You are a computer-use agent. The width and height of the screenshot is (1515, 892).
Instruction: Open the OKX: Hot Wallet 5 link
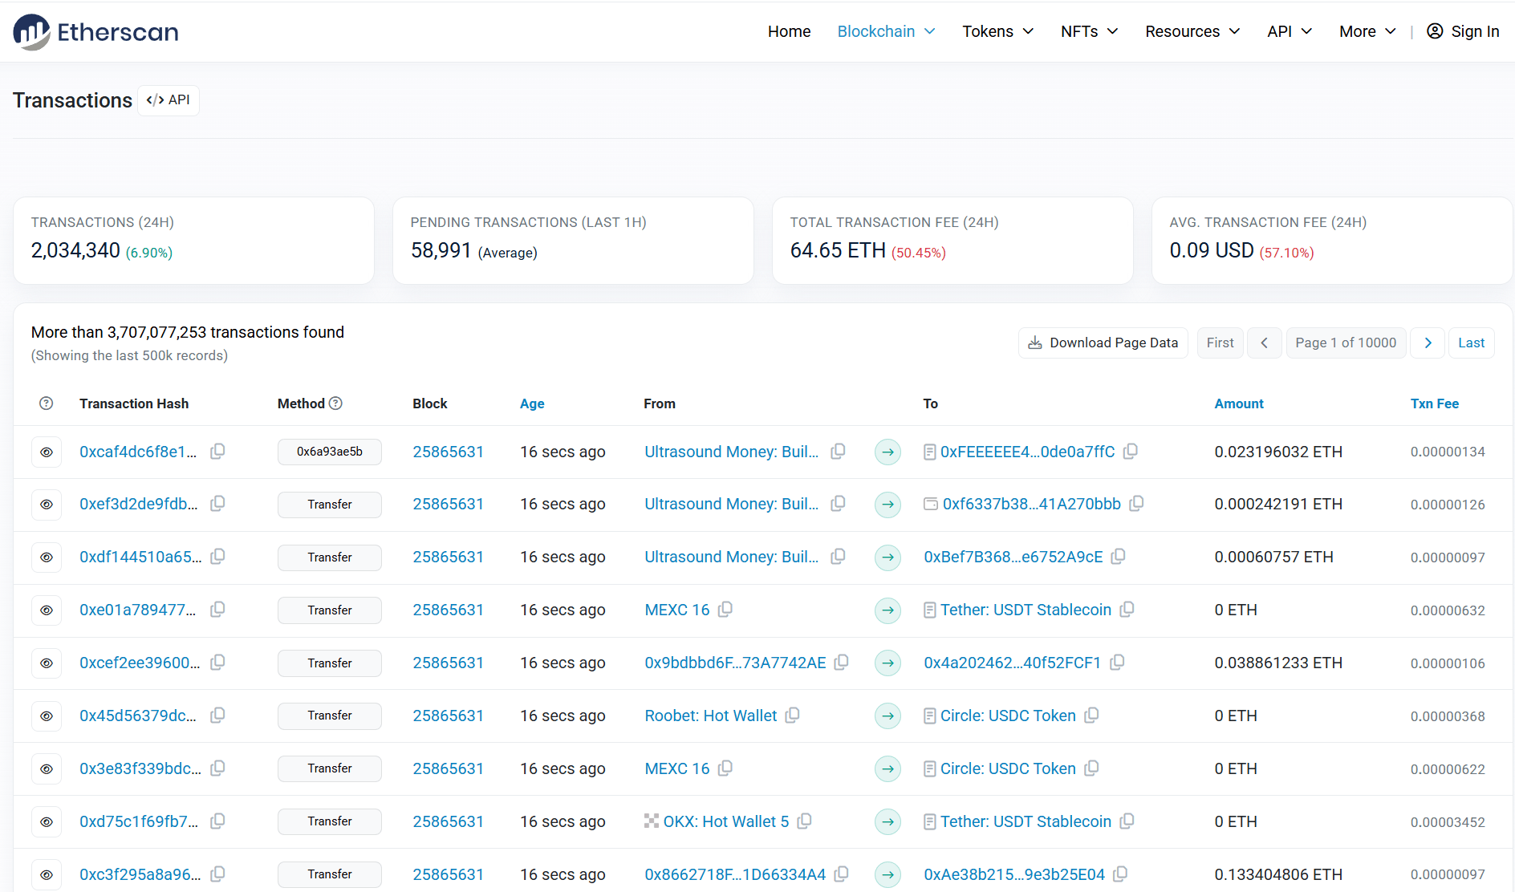click(726, 821)
